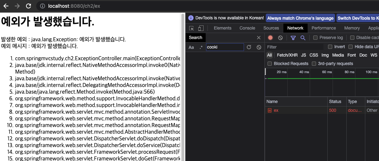Toggle regular expression search option

(x=201, y=47)
